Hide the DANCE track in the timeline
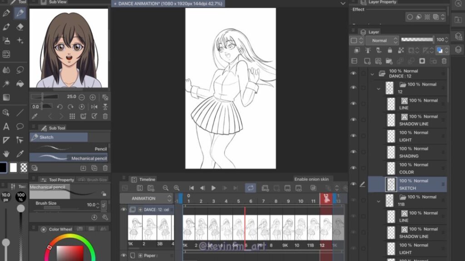 [124, 209]
